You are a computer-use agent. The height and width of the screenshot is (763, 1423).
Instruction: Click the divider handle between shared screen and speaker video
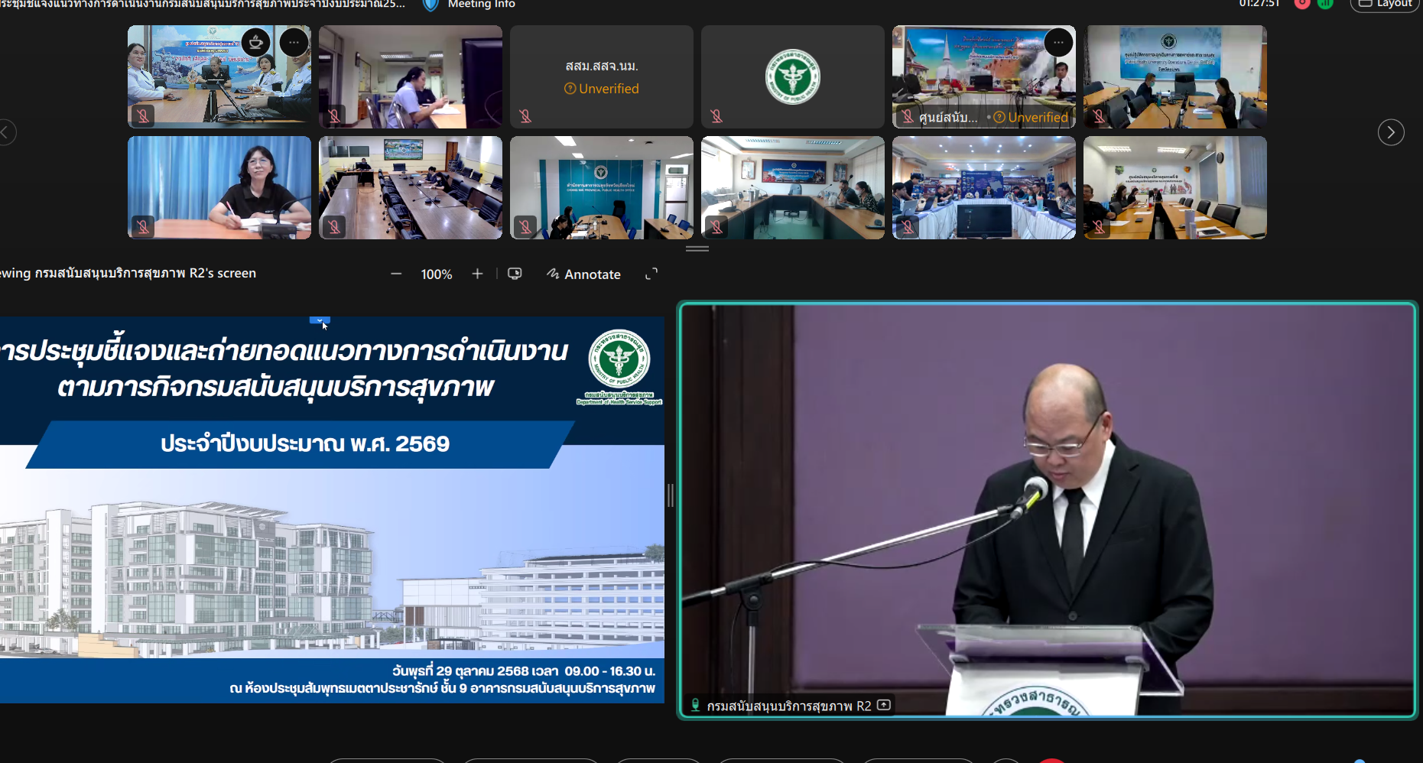tap(671, 495)
